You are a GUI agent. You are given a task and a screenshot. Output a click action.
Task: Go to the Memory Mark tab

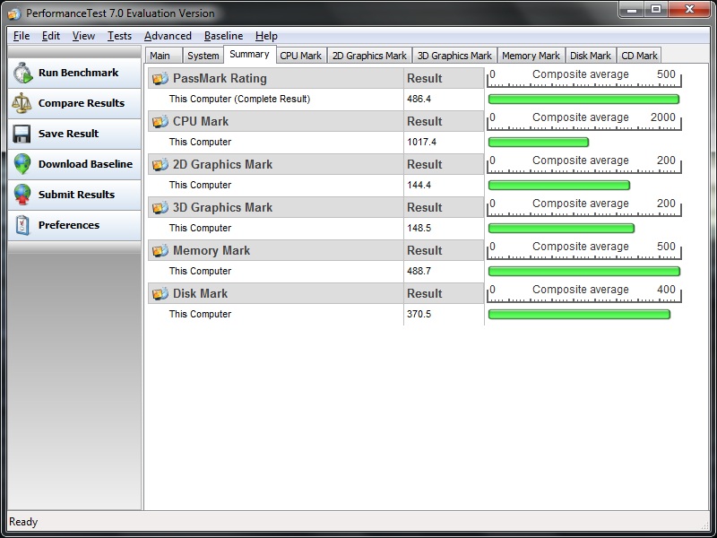(x=531, y=56)
